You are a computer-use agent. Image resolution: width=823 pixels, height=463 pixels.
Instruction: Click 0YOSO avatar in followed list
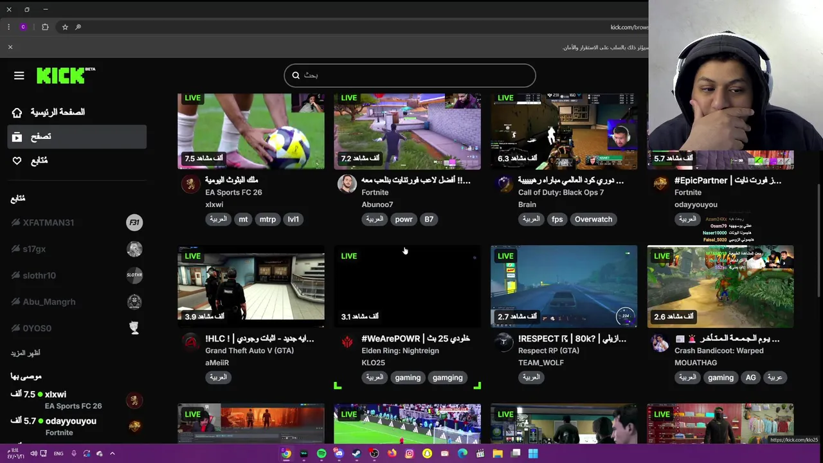pos(134,328)
